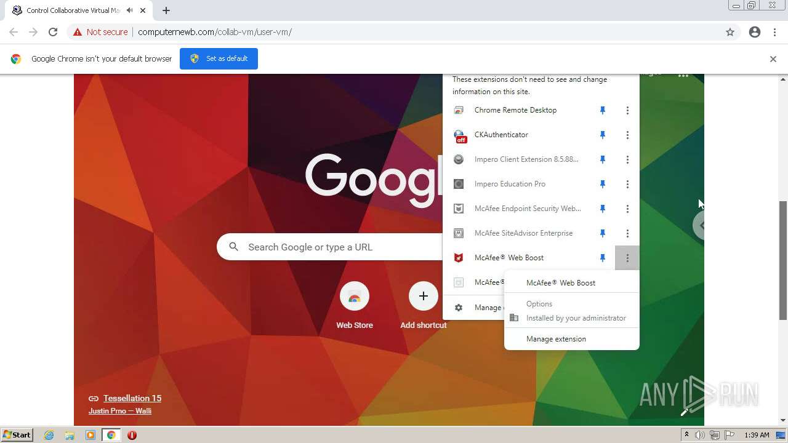Viewport: 788px width, 443px height.
Task: Bookmark this page with the star
Action: (x=730, y=32)
